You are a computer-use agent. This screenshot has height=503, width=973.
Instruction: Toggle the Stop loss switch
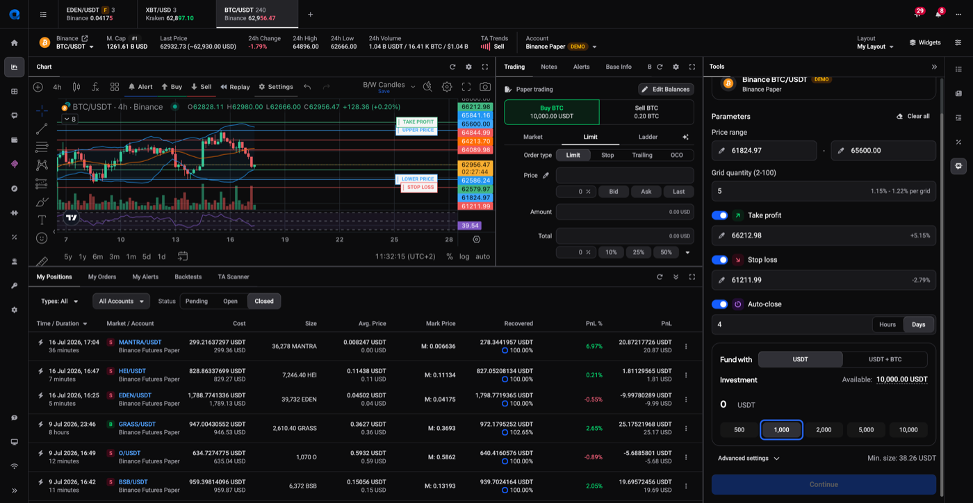tap(719, 260)
